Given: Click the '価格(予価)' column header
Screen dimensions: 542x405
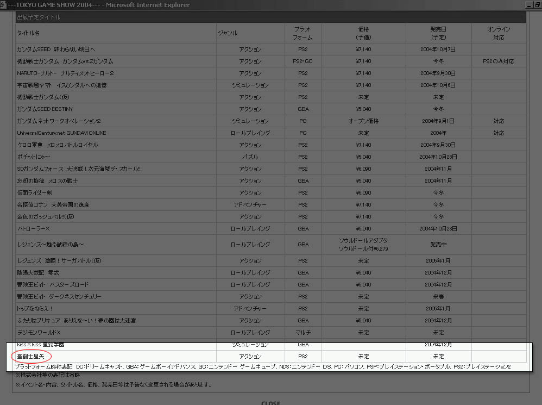Looking at the screenshot, I should point(363,33).
